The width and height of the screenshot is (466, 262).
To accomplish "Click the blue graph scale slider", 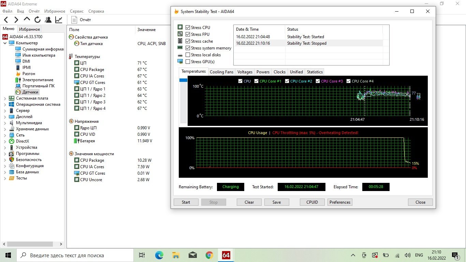I will (183, 80).
